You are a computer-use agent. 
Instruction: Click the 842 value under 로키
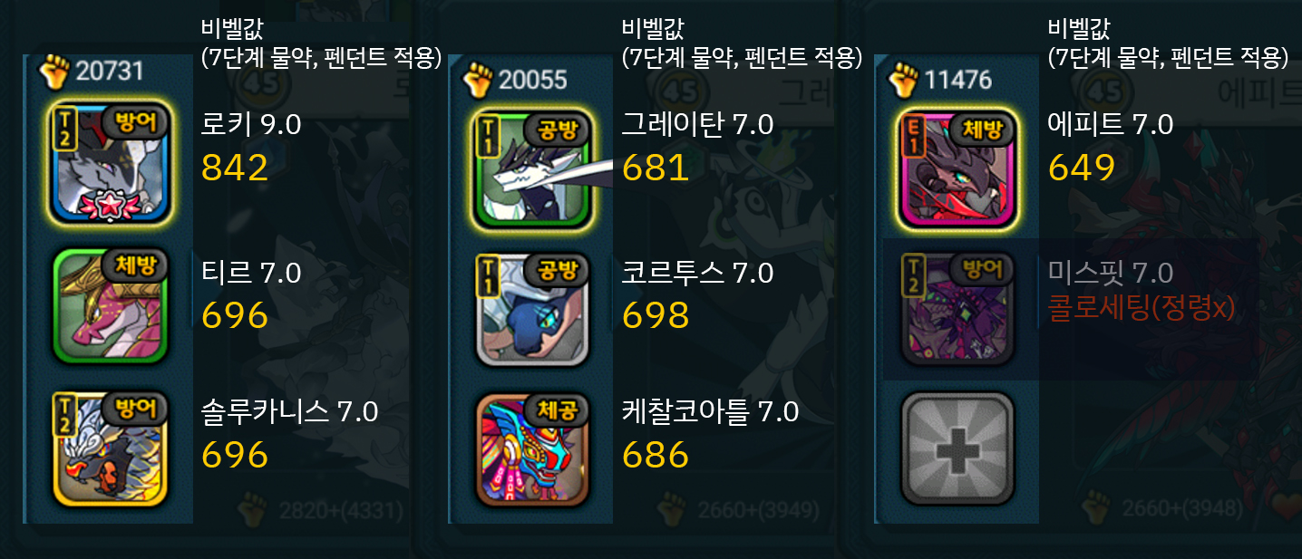click(x=235, y=169)
